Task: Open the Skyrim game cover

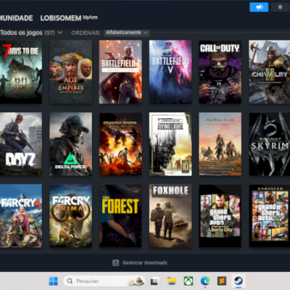Action: (x=270, y=144)
